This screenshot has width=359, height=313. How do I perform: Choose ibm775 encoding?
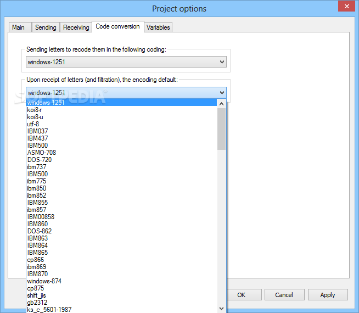click(x=121, y=181)
